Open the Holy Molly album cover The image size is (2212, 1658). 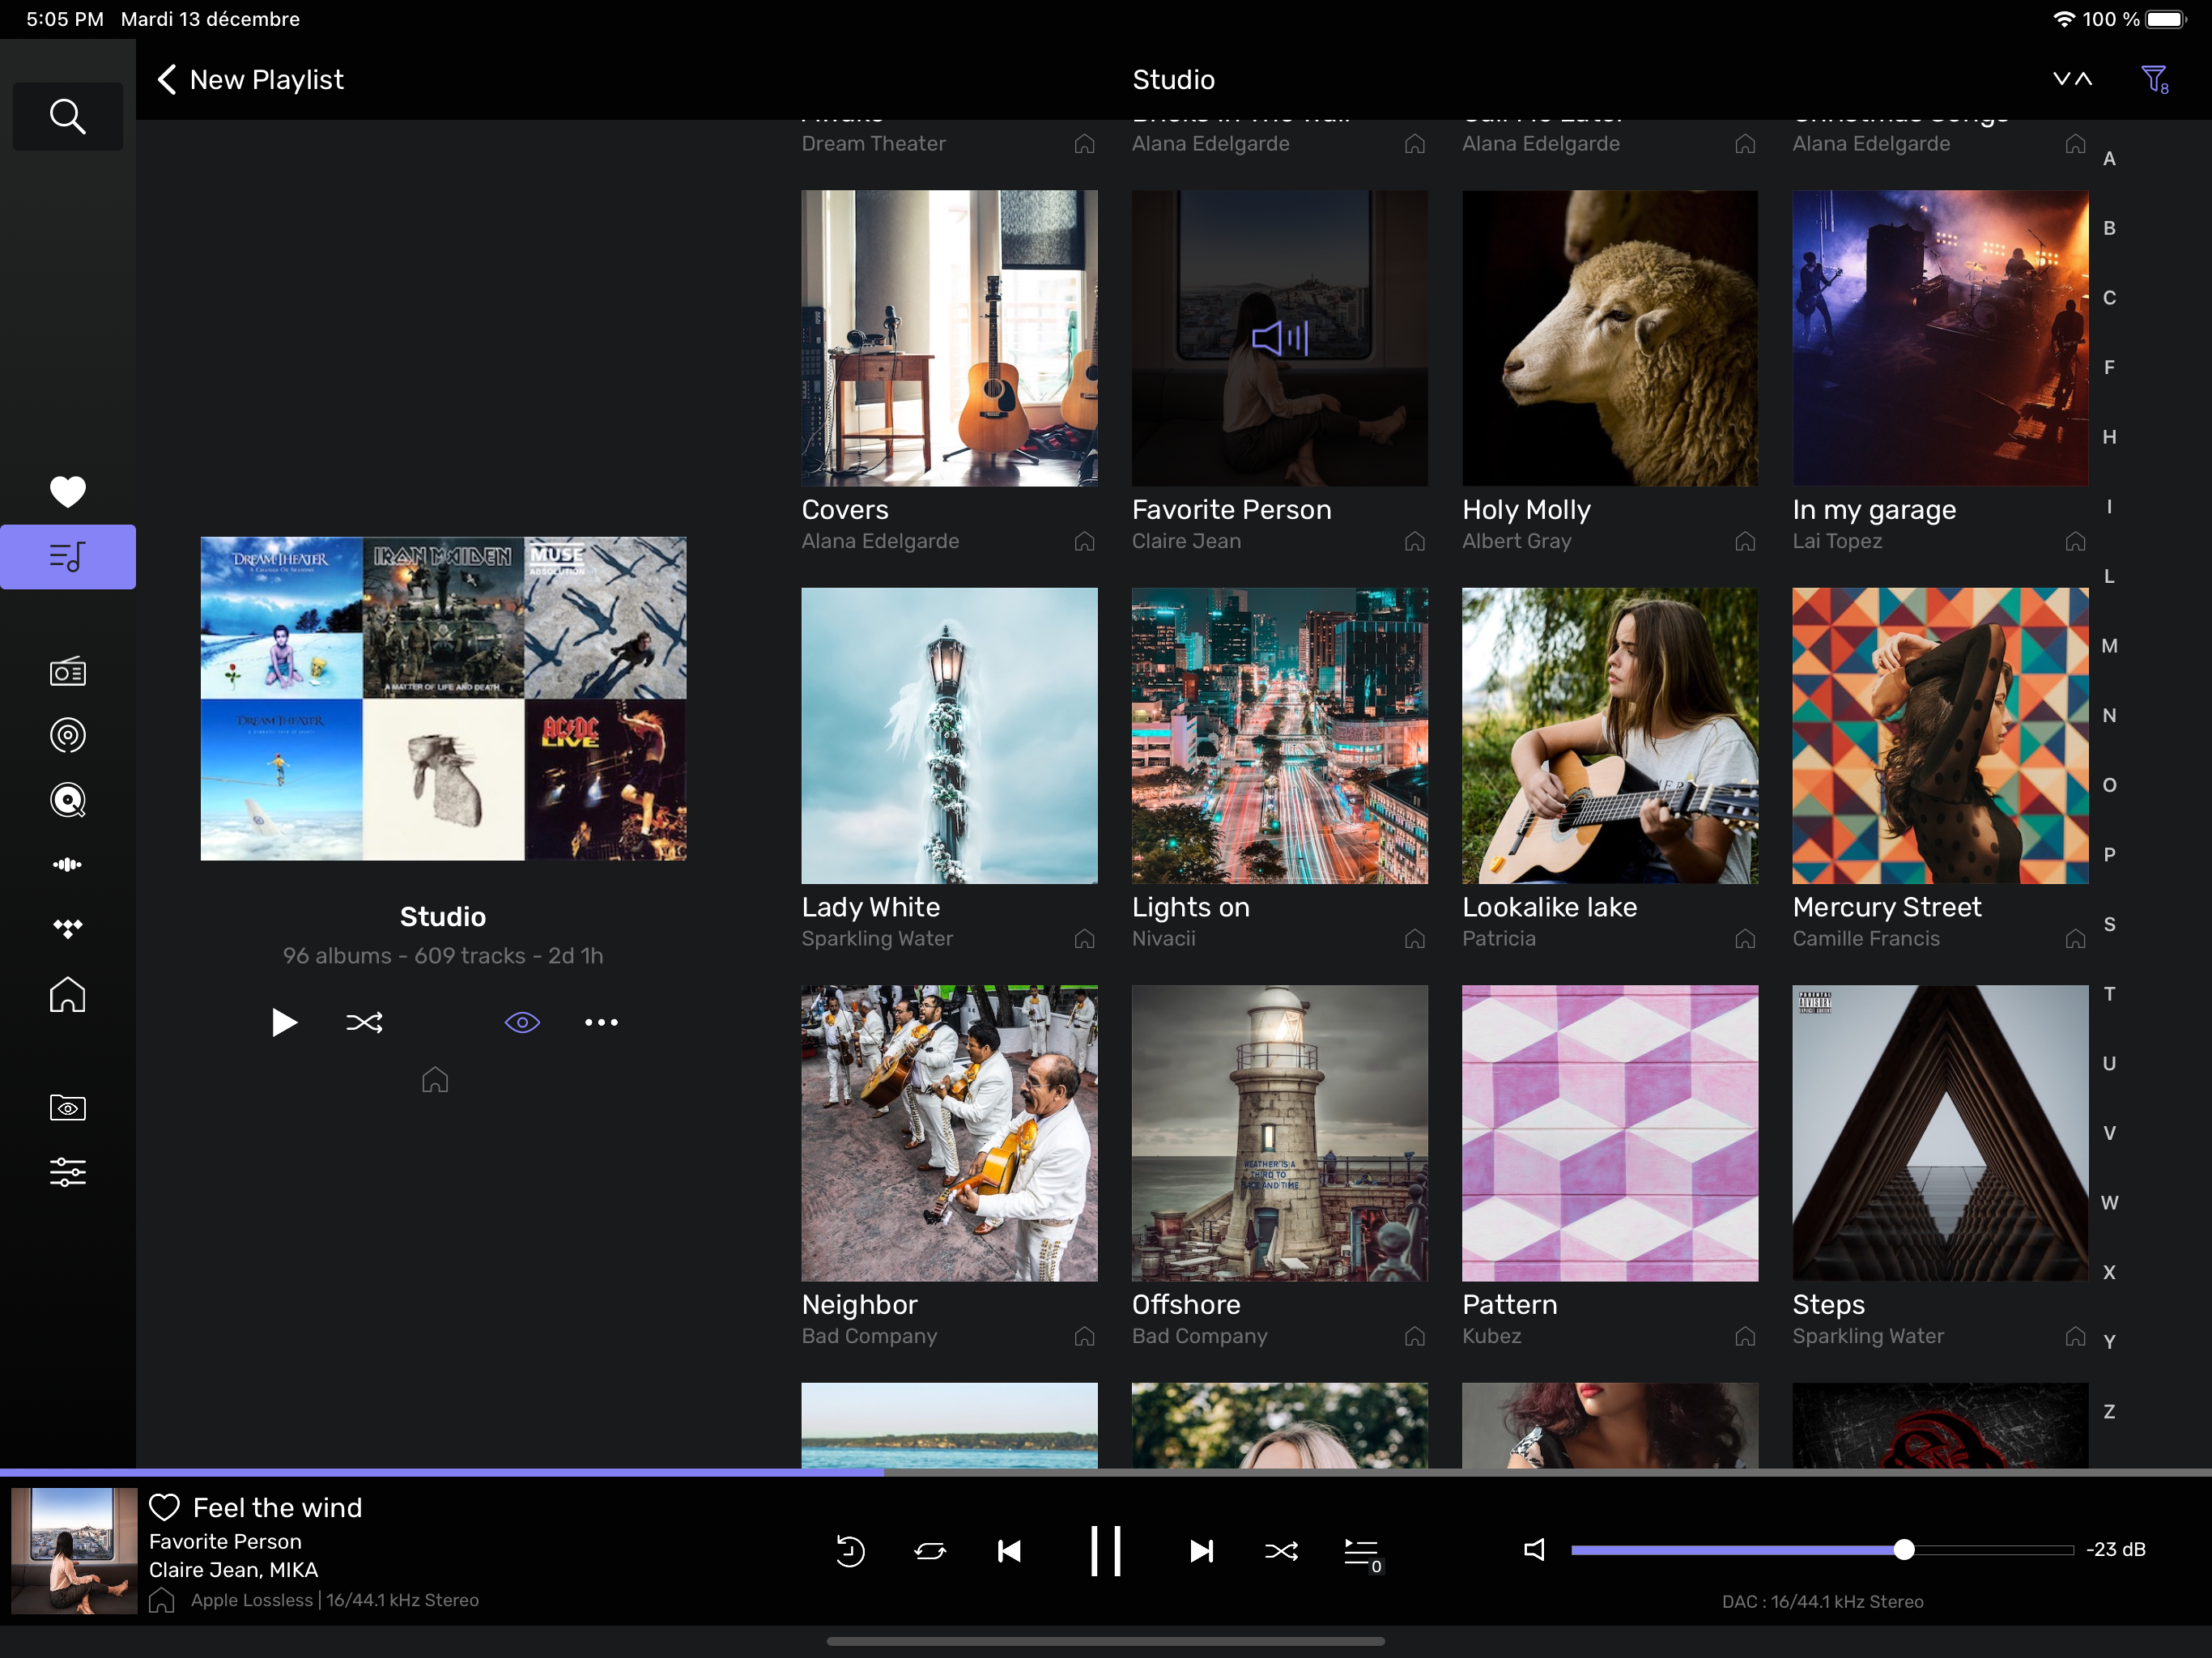(1609, 338)
